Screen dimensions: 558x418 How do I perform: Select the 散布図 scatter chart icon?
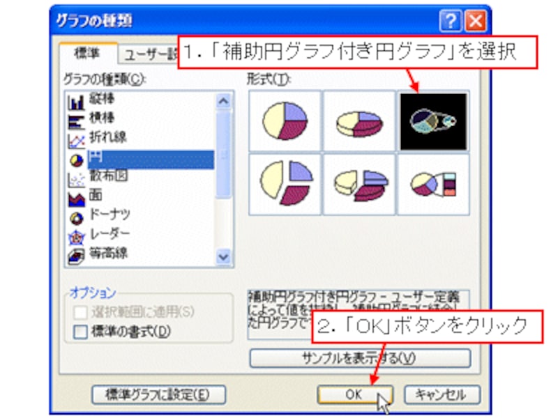(x=76, y=179)
